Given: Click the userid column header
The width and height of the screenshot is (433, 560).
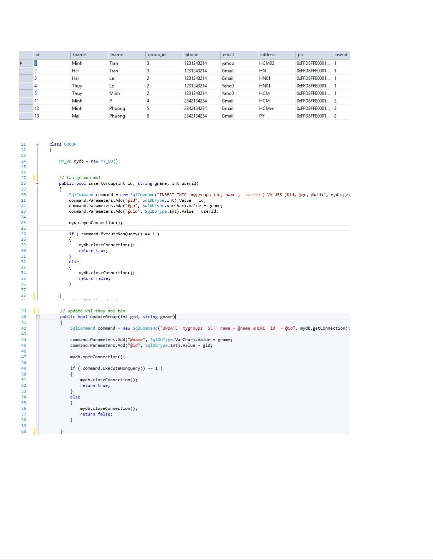Looking at the screenshot, I should coord(341,55).
